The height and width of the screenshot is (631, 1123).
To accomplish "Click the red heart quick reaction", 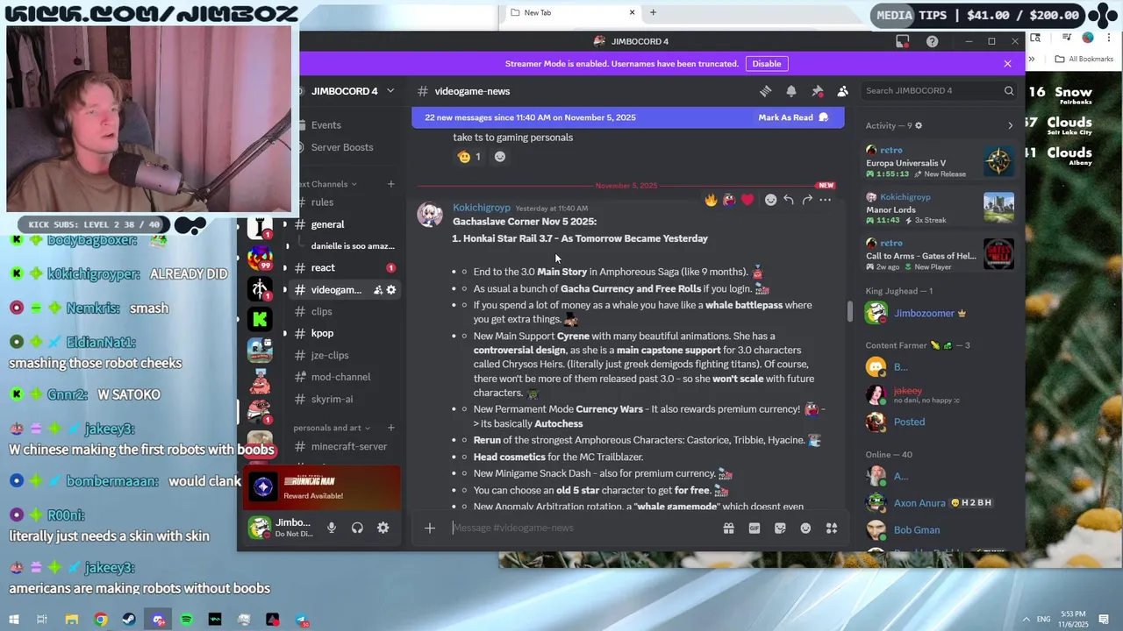I will (747, 200).
